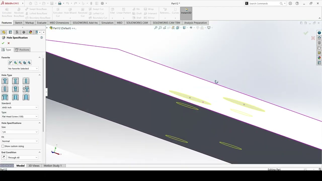Image resolution: width=322 pixels, height=181 pixels.
Task: Click the Load Favorite icon
Action: (29, 63)
